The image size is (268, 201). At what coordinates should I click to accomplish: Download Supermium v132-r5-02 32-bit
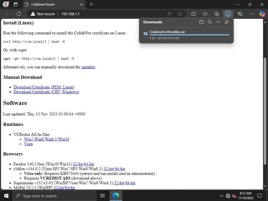click(x=119, y=183)
